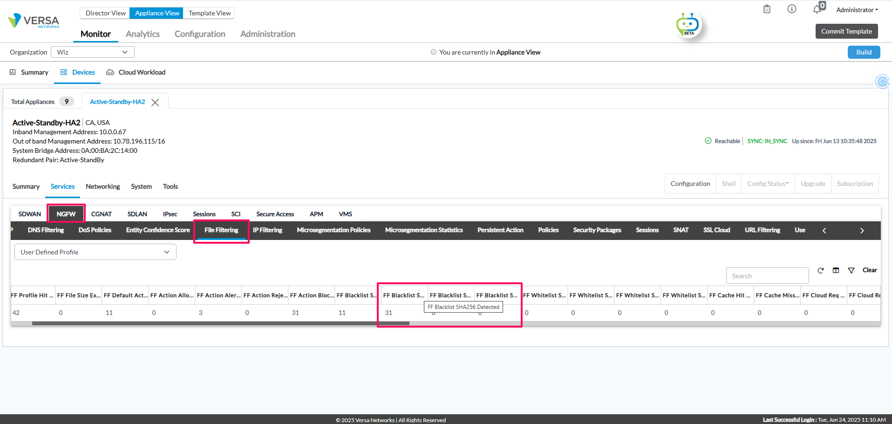Viewport: 892px width, 424px height.
Task: Open the DNS Filtering sub-tab
Action: [x=46, y=230]
